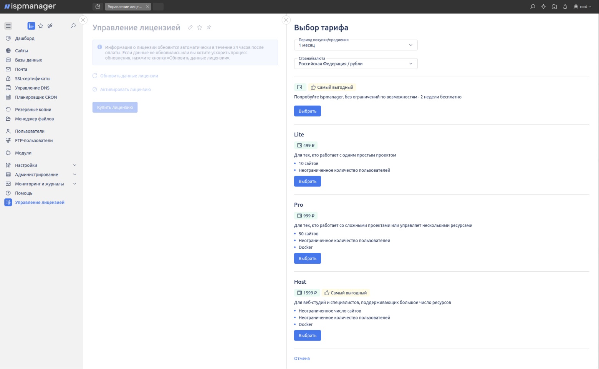Screen dimensions: 599x369
Task: Pin the Управление лицензией page
Action: 209,27
